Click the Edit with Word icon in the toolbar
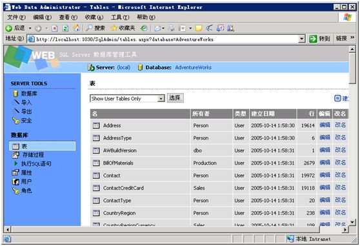 [183, 28]
